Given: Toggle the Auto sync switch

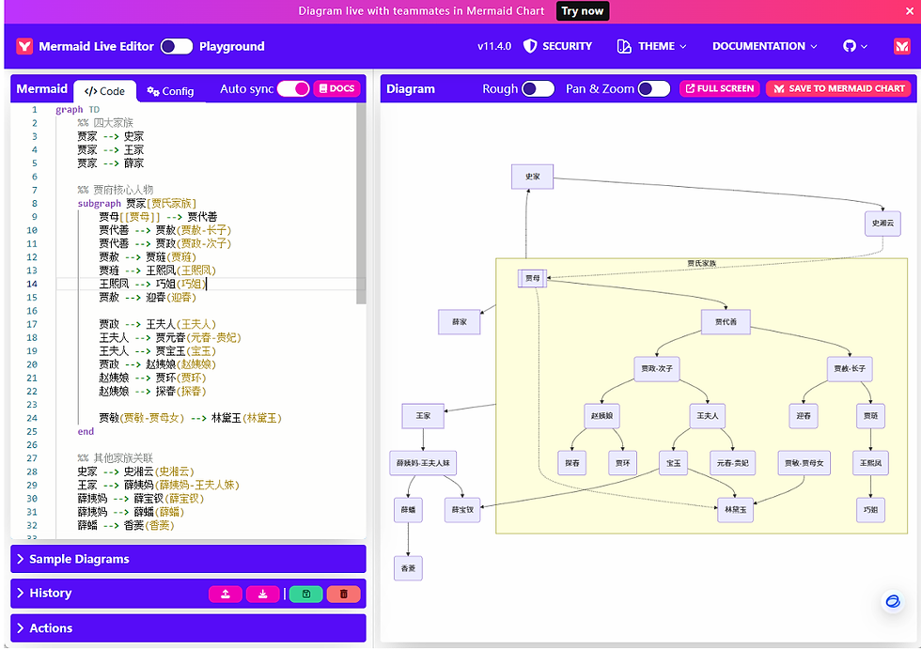Looking at the screenshot, I should [293, 88].
